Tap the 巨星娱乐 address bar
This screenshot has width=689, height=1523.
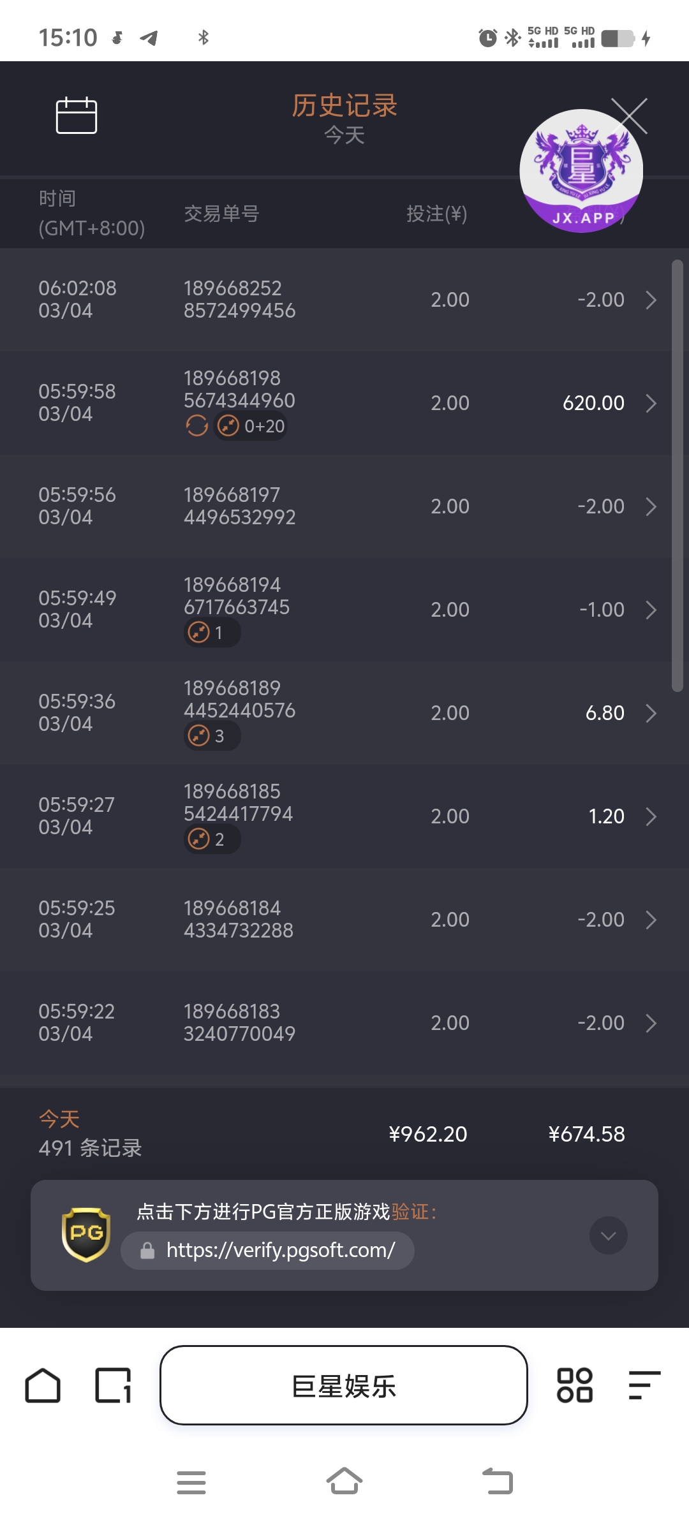pos(344,1385)
